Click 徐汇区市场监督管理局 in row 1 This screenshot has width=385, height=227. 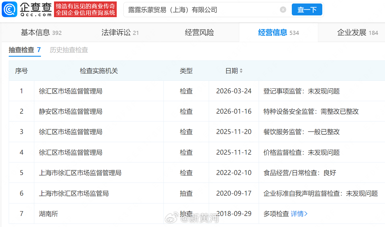71,91
